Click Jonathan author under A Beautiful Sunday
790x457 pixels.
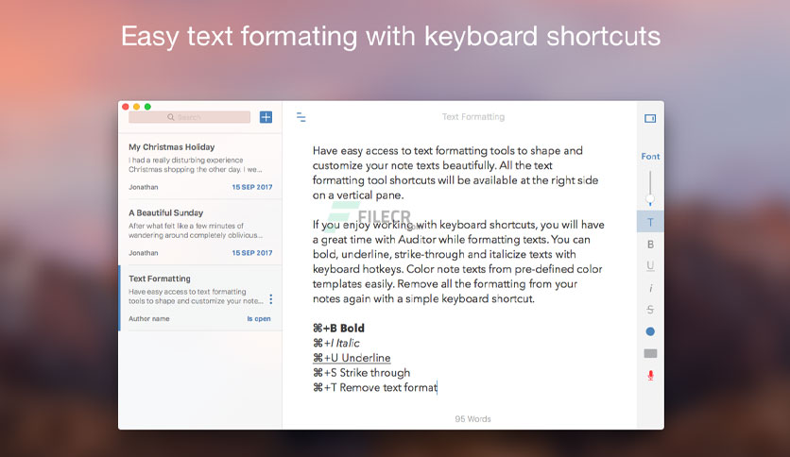pos(143,253)
